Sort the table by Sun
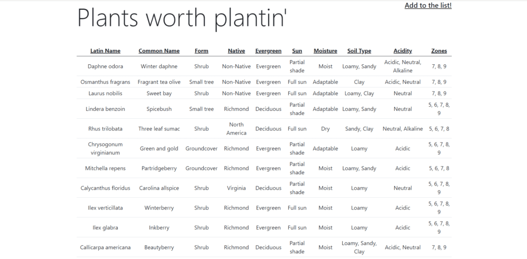 (297, 51)
